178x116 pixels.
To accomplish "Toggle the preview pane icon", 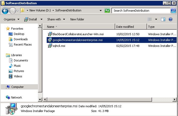I will pos(163,19).
